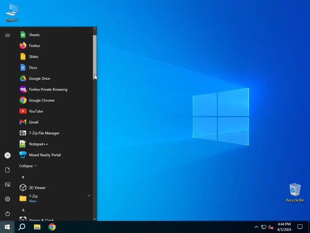The width and height of the screenshot is (310, 233).
Task: Click the '#' letter group header
Action: click(x=23, y=177)
